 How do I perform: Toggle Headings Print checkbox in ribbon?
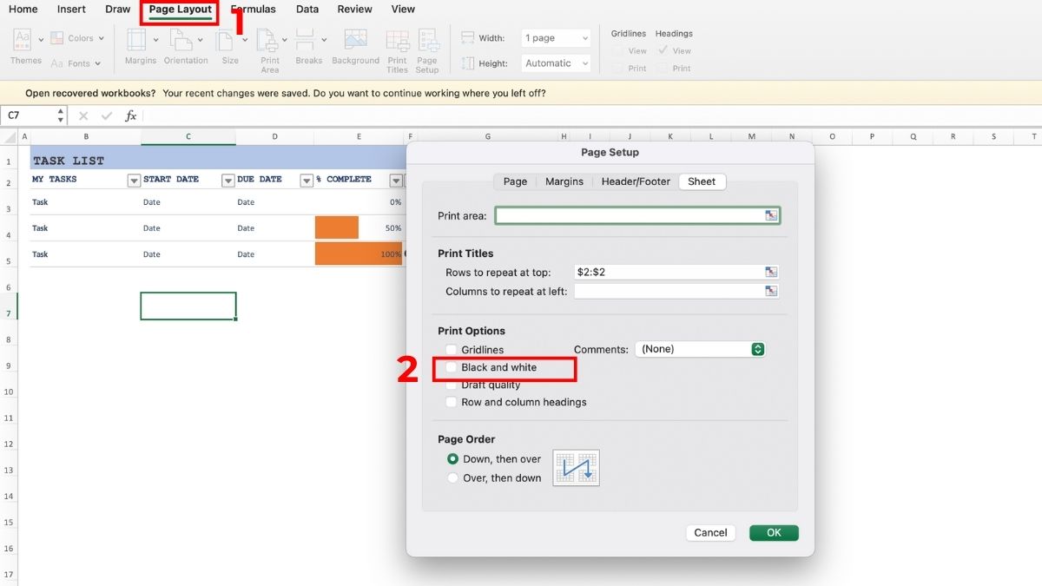point(663,68)
